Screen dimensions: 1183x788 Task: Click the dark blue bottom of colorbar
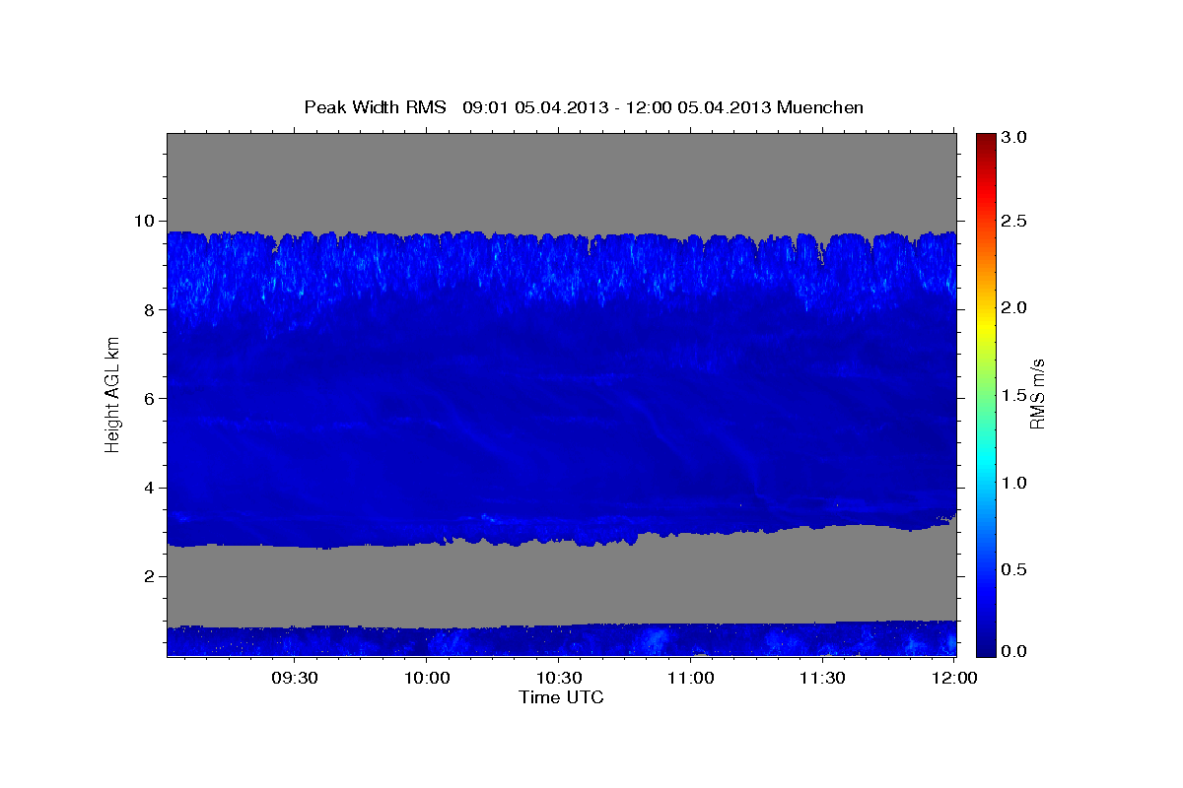[x=986, y=648]
